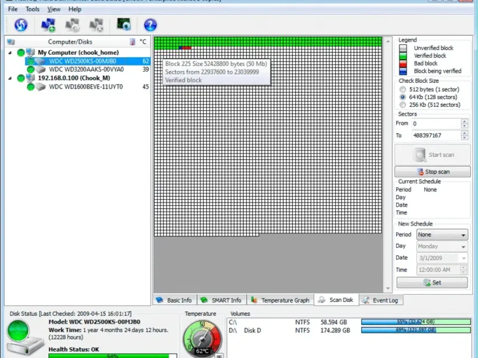Click the scan map scrollbar up arrow
The height and width of the screenshot is (358, 478).
click(388, 41)
